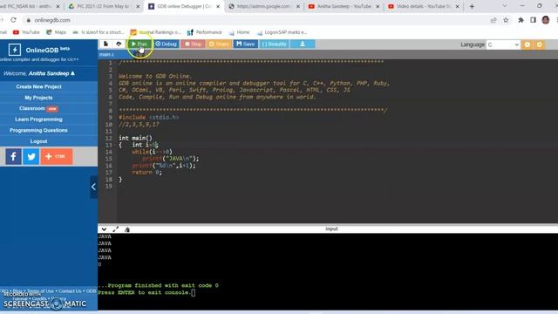Click the browser side panel icon
The width and height of the screenshot is (558, 314).
click(533, 20)
